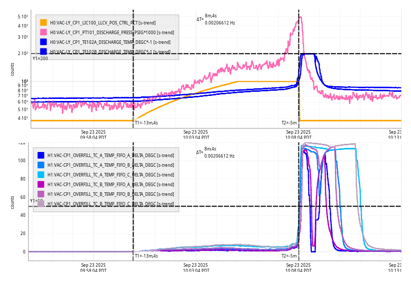Image resolution: width=411 pixels, height=281 pixels.
Task: Click the T2=-5m cursor label in overfill plot
Action: click(289, 256)
